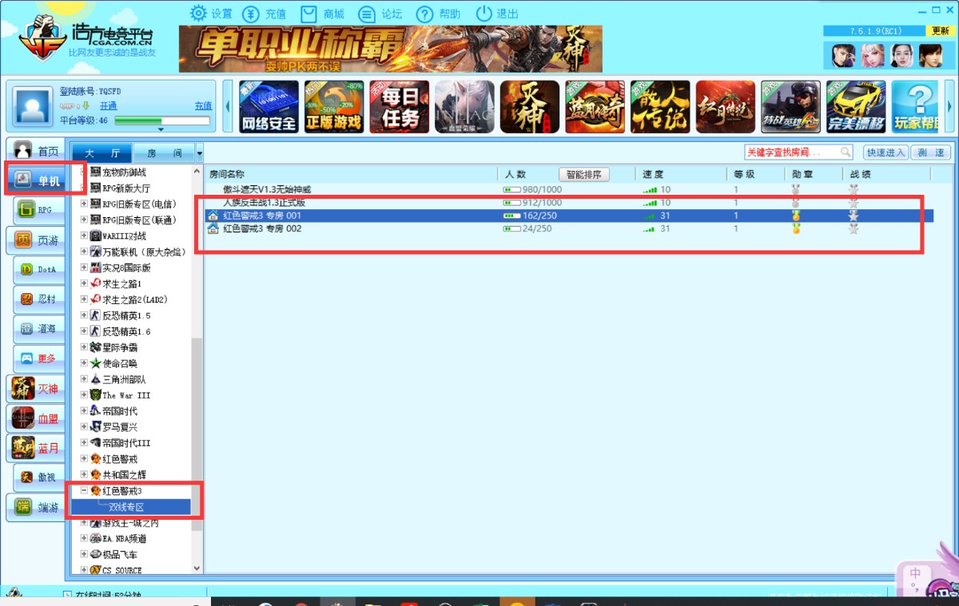959x606 pixels.
Task: Open the 设置 settings gear icon
Action: click(x=199, y=14)
